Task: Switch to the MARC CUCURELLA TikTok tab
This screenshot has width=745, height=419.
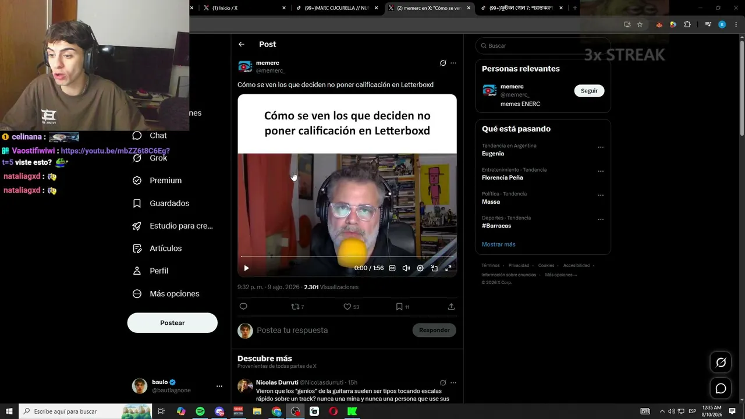Action: (336, 8)
